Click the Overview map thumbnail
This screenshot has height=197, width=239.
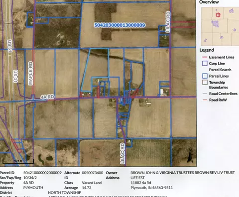[x=220, y=26]
